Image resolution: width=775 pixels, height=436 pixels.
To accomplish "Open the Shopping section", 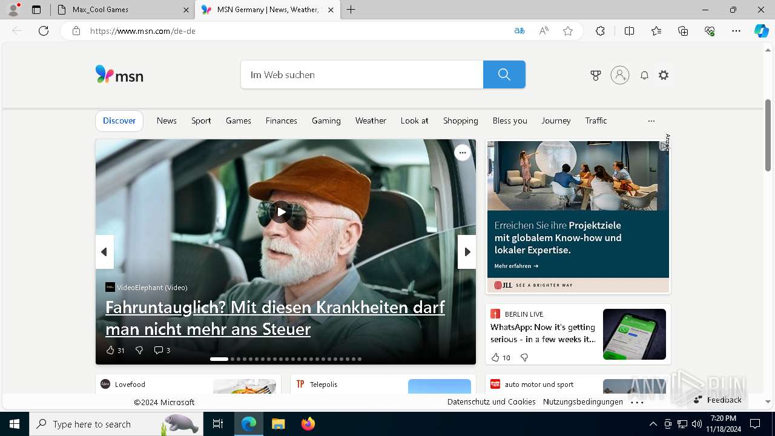I will pos(461,121).
